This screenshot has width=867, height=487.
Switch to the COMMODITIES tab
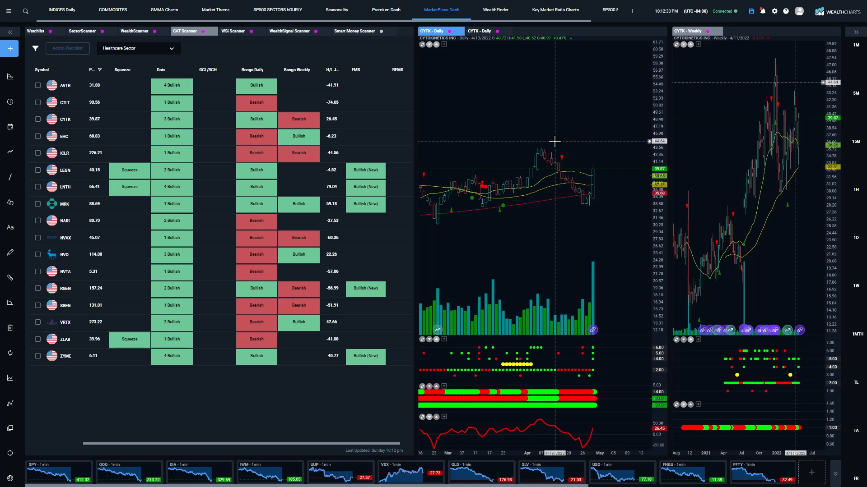113,10
